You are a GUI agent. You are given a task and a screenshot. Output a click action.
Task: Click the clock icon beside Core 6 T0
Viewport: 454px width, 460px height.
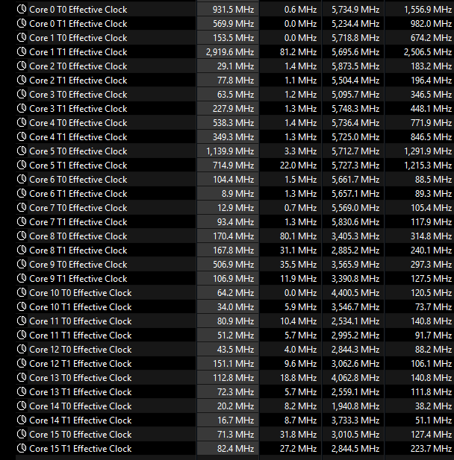tap(22, 179)
